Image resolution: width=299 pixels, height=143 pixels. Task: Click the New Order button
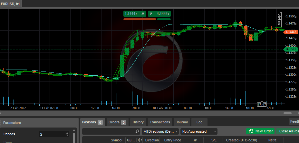[260, 131]
